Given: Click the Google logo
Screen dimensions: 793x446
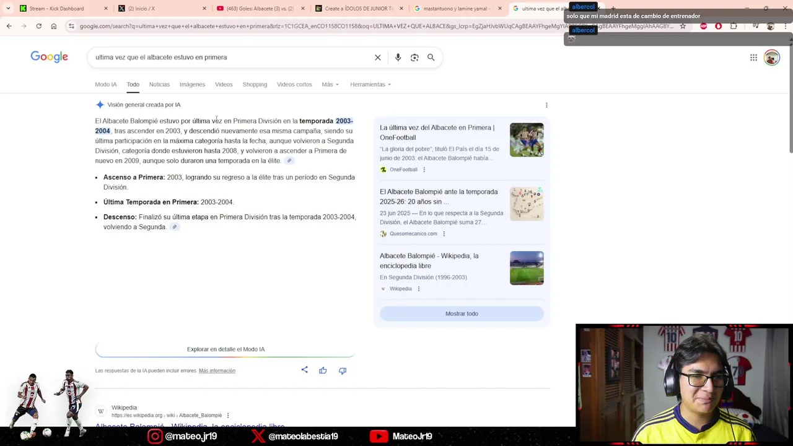Looking at the screenshot, I should click(x=50, y=57).
